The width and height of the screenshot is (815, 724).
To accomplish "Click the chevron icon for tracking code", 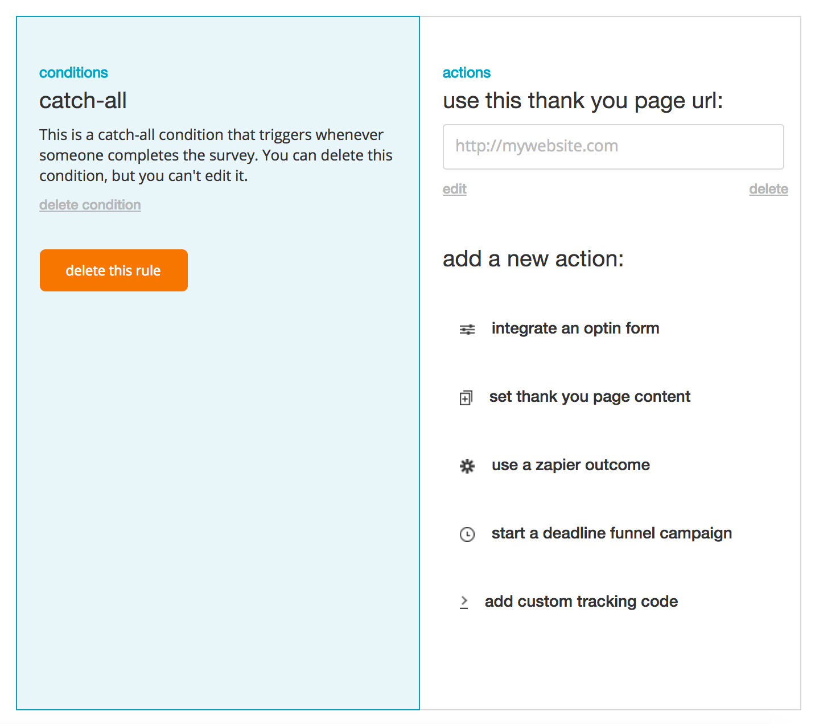I will click(464, 602).
